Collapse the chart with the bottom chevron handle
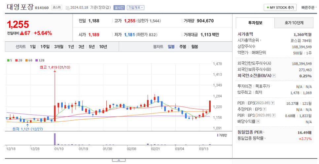The width and height of the screenshot is (319, 164). tap(119, 160)
